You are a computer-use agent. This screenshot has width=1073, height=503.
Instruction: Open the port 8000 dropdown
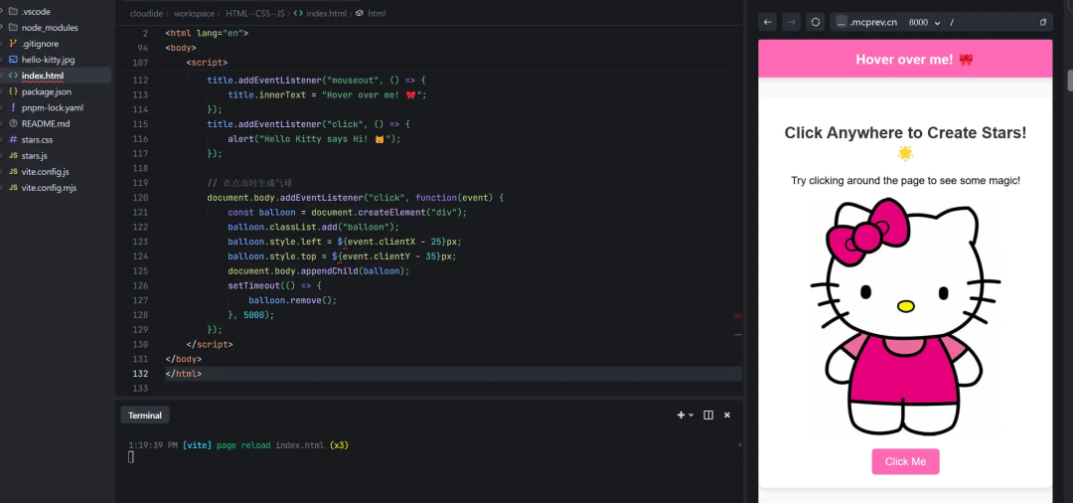pyautogui.click(x=924, y=22)
